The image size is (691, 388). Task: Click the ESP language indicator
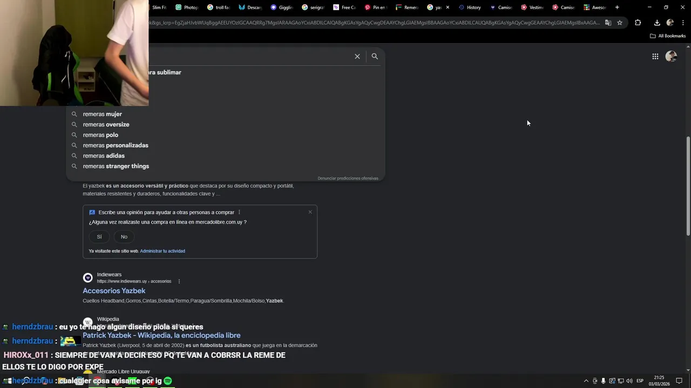pos(640,381)
